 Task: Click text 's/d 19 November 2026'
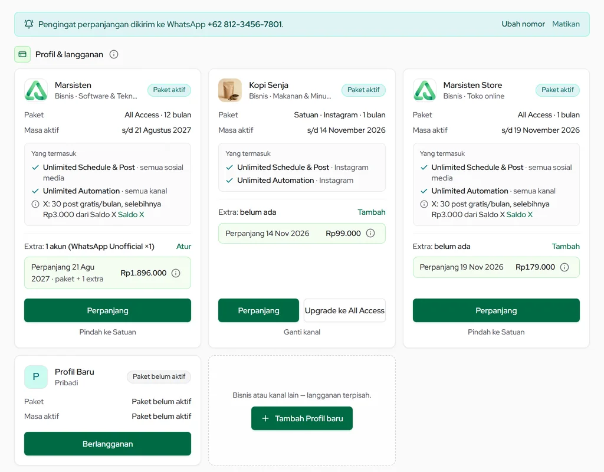(540, 130)
